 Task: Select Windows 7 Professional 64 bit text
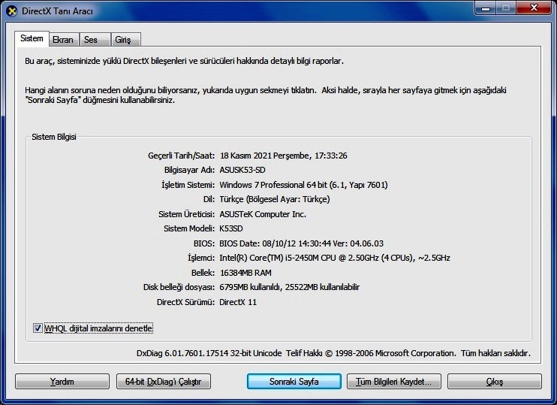click(x=304, y=185)
